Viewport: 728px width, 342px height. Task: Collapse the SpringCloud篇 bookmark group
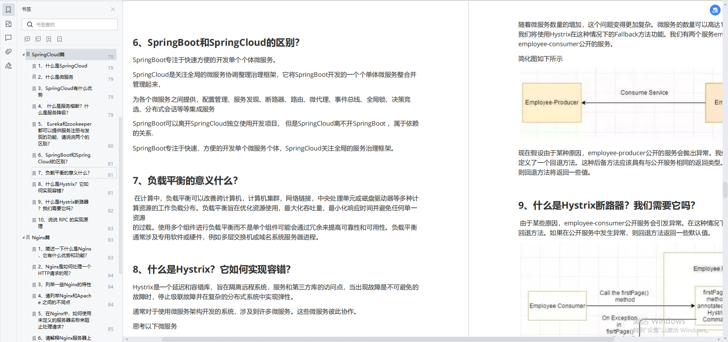[x=23, y=55]
